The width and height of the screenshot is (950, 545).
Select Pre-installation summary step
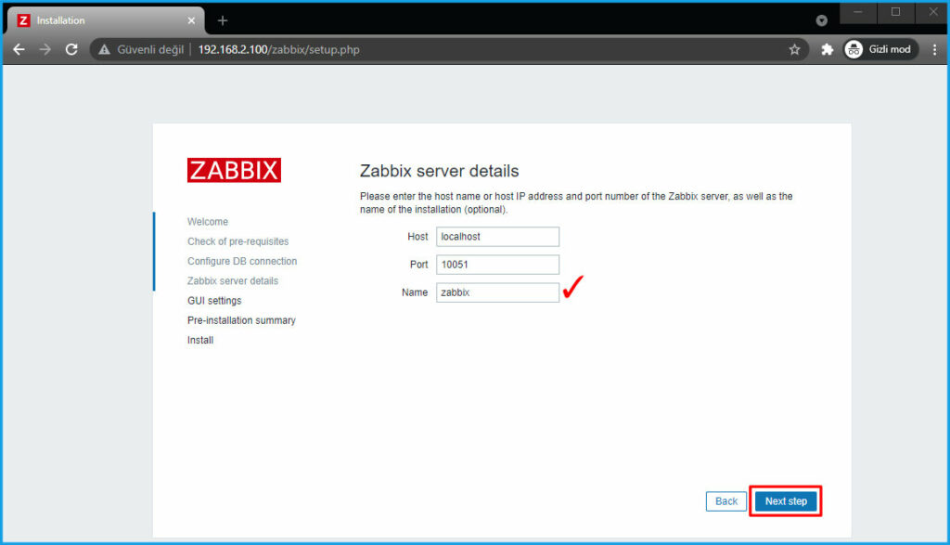(242, 320)
